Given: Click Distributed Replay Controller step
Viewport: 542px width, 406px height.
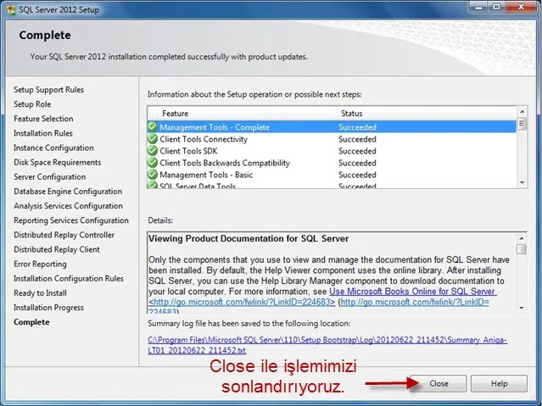Looking at the screenshot, I should [64, 235].
